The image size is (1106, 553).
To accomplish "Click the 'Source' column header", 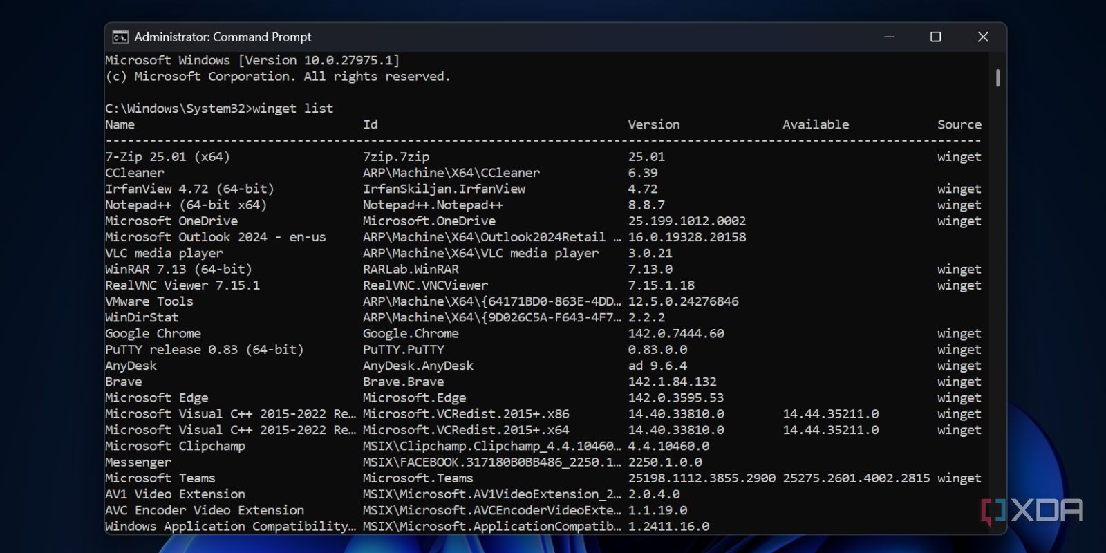I will pyautogui.click(x=959, y=124).
